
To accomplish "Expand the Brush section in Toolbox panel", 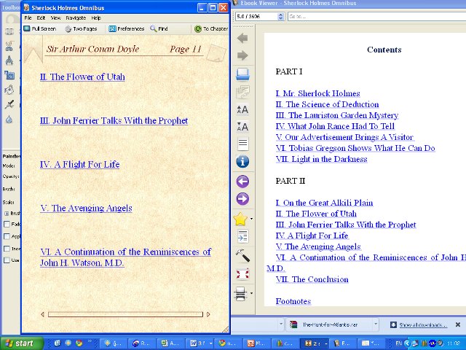I will pyautogui.click(x=7, y=214).
